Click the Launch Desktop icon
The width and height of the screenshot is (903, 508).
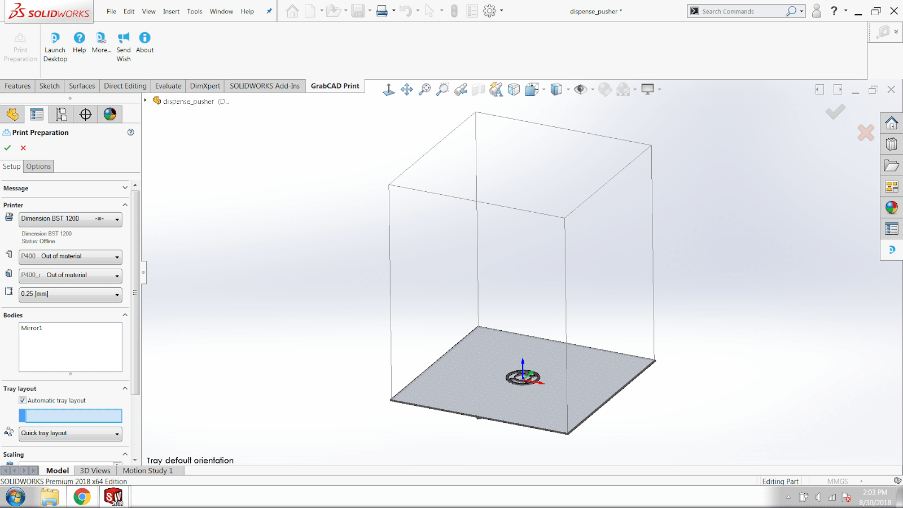pos(55,38)
